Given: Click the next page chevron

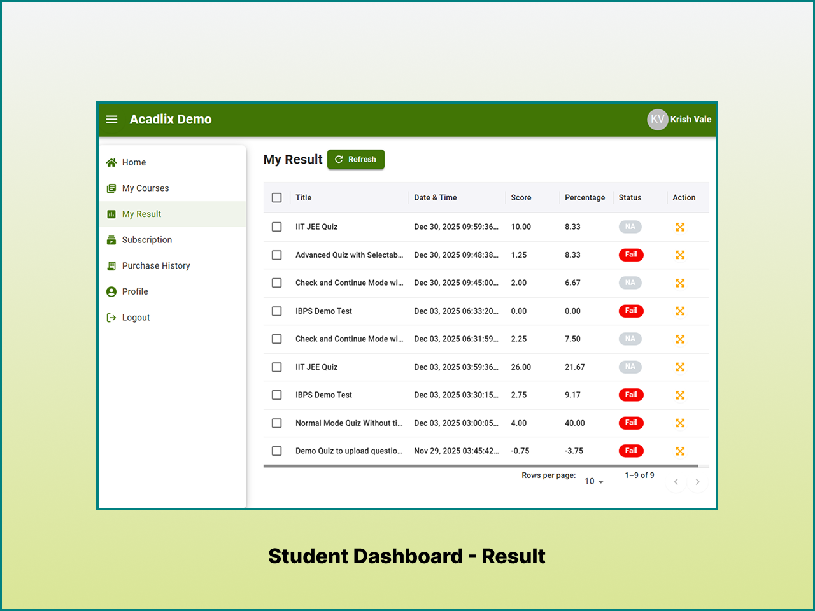Looking at the screenshot, I should point(697,482).
